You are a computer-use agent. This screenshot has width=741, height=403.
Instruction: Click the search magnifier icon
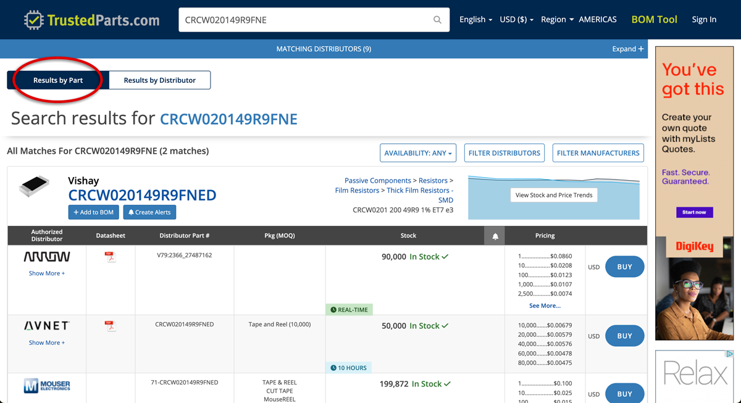coord(437,20)
